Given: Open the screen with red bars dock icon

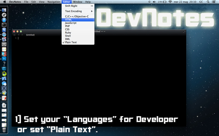Looking at the screenshot, I should tap(4, 54).
